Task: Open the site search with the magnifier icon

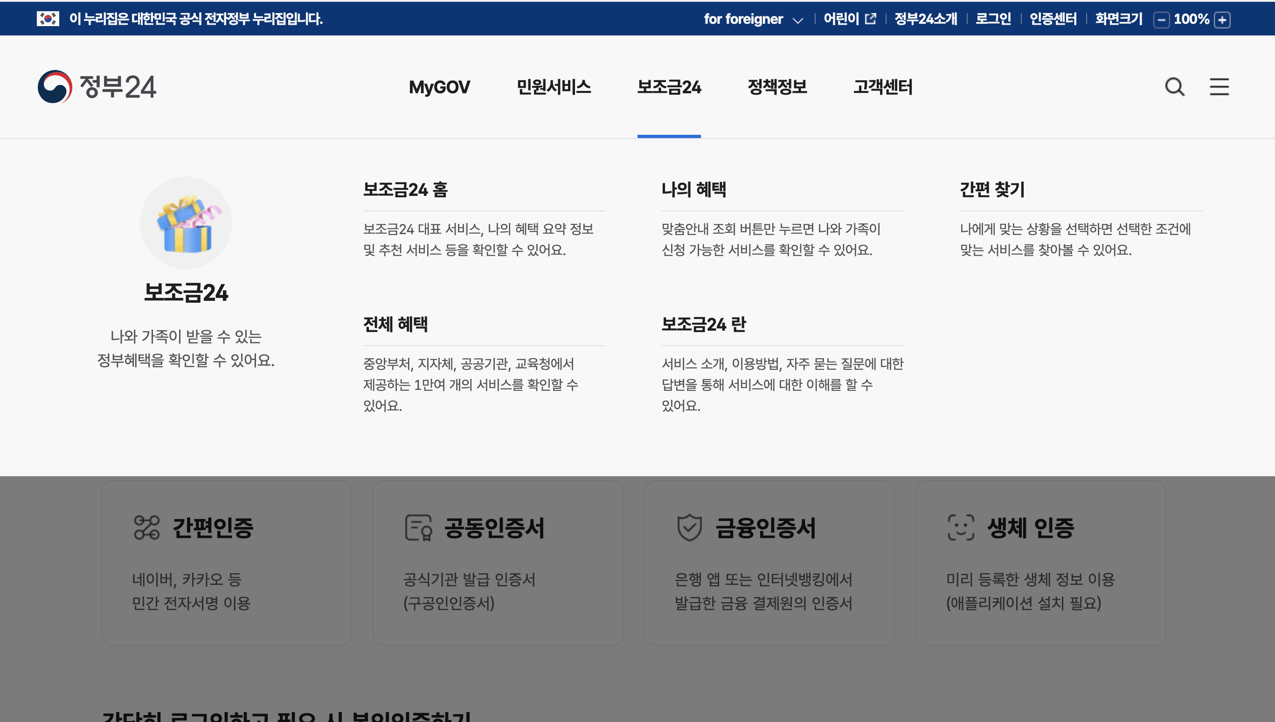Action: pyautogui.click(x=1174, y=87)
